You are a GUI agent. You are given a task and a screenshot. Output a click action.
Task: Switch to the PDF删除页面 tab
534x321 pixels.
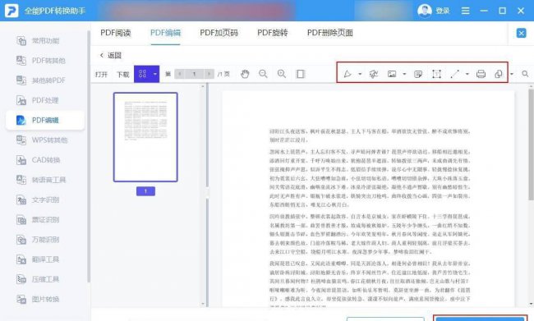click(x=330, y=33)
